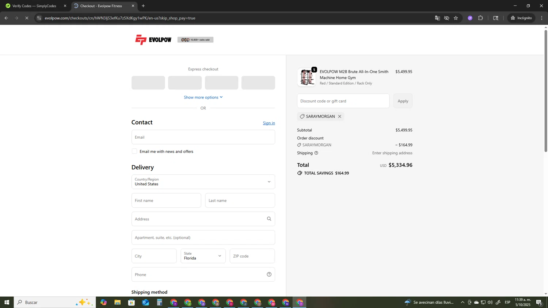Switch to the Verify Codes SimplyCodes tab
Screen dimensions: 548x308
pos(35,6)
